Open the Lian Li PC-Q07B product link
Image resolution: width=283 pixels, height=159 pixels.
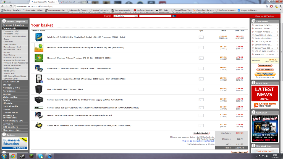[x=65, y=89]
